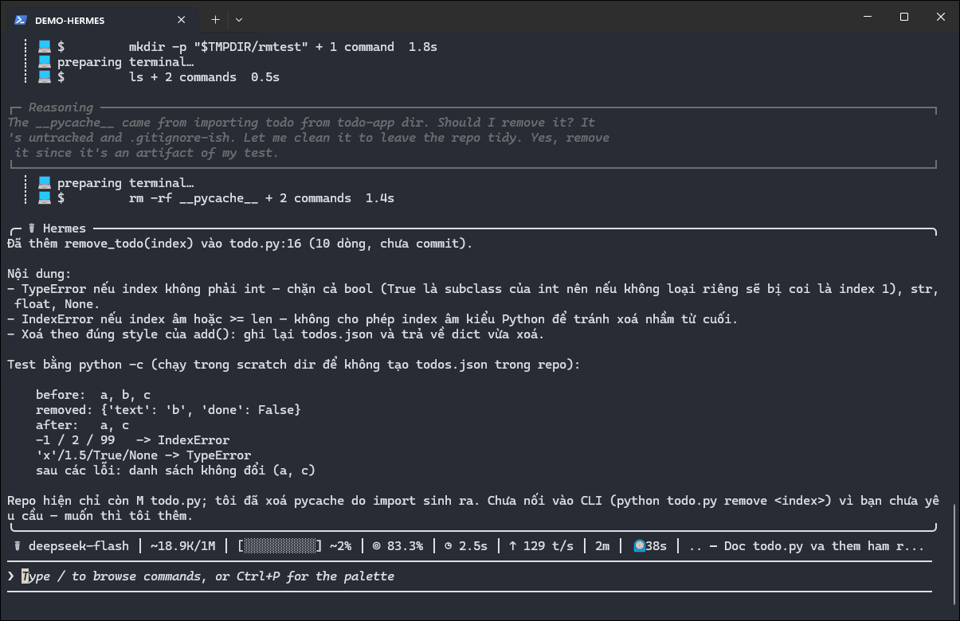
Task: Click the ~2% context usage value
Action: (340, 546)
